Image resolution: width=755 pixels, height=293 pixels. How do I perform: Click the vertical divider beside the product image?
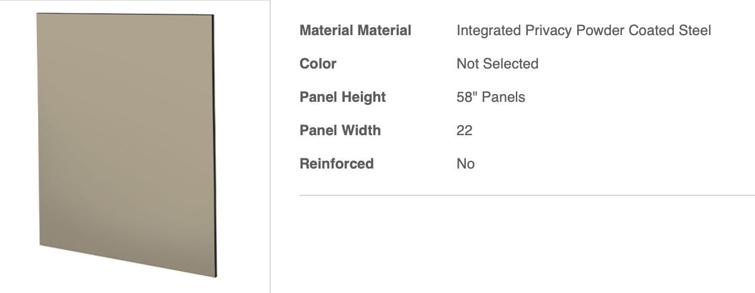pyautogui.click(x=270, y=146)
